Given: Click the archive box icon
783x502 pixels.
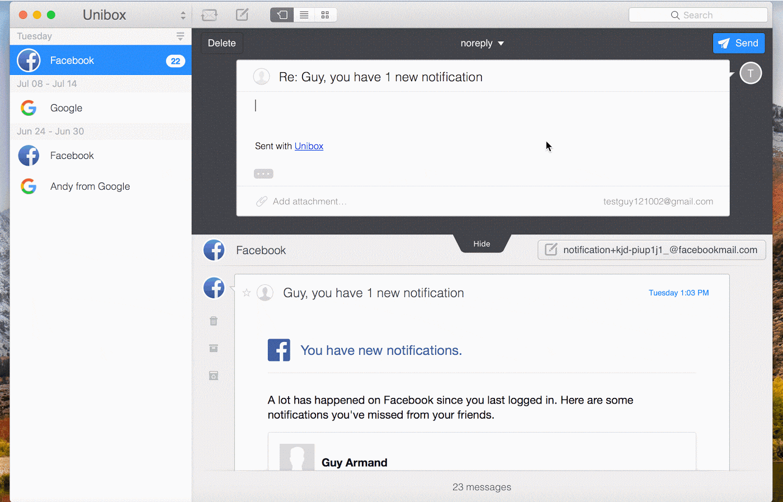Looking at the screenshot, I should [214, 348].
